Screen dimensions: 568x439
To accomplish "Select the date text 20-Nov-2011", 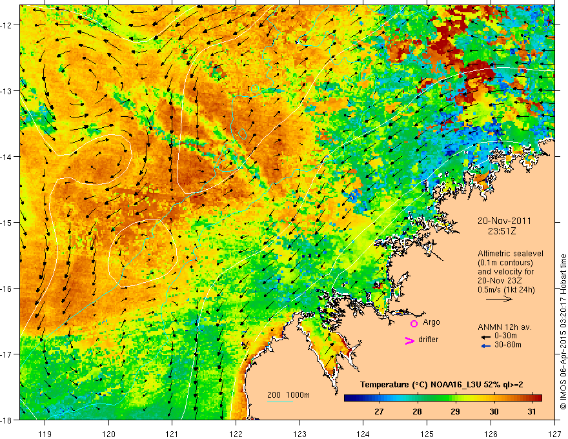I will coord(504,221).
